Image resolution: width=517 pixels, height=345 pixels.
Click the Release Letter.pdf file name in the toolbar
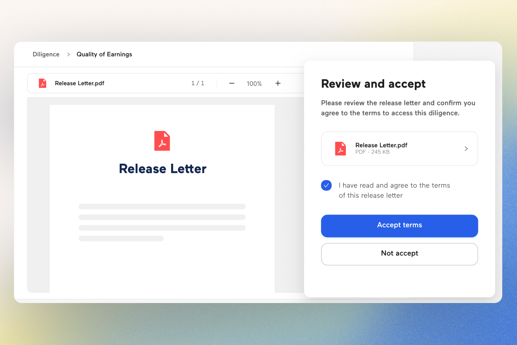pyautogui.click(x=80, y=83)
